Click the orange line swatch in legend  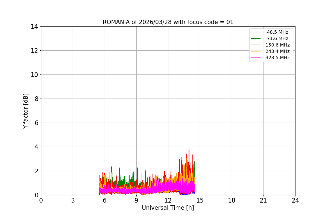(x=256, y=51)
